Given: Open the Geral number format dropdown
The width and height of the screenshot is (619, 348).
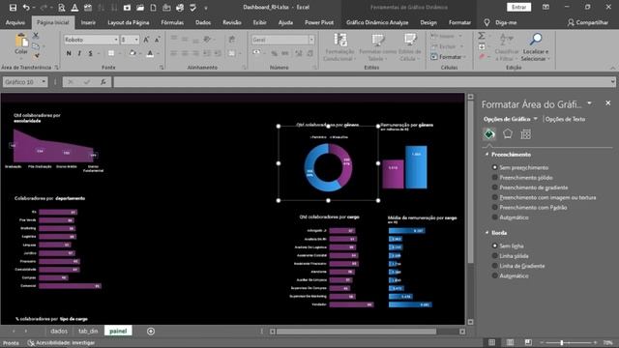Looking at the screenshot, I should 311,40.
